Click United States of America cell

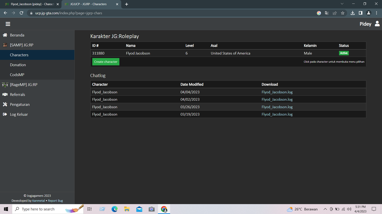point(230,53)
